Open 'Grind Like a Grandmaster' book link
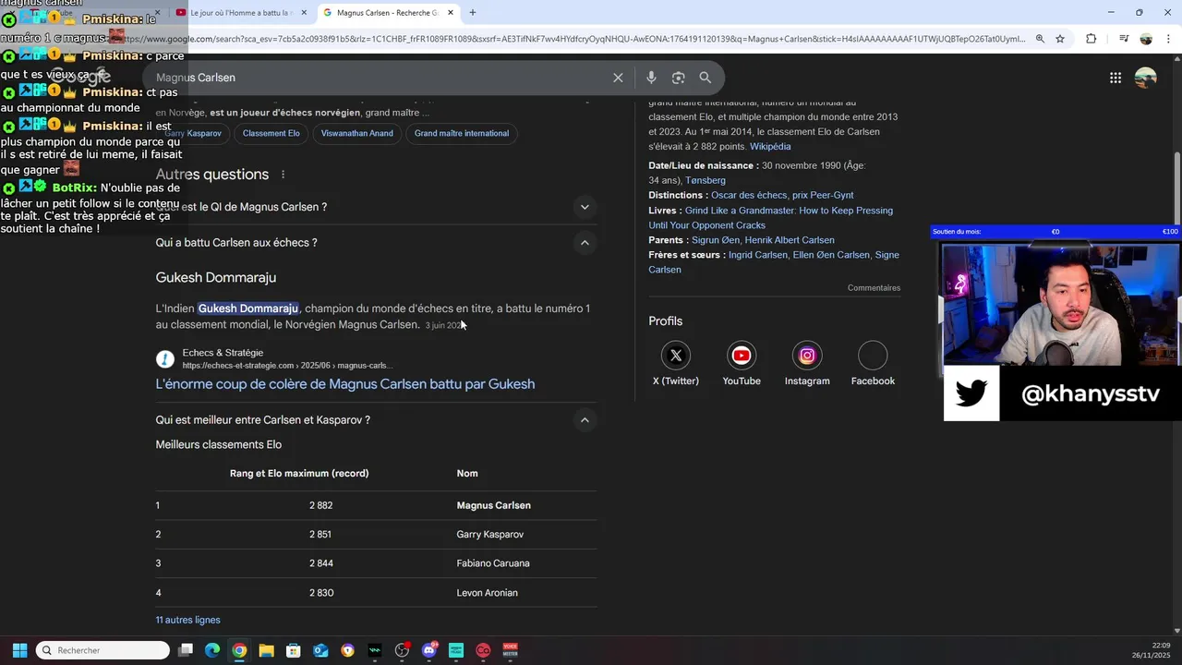 click(771, 218)
